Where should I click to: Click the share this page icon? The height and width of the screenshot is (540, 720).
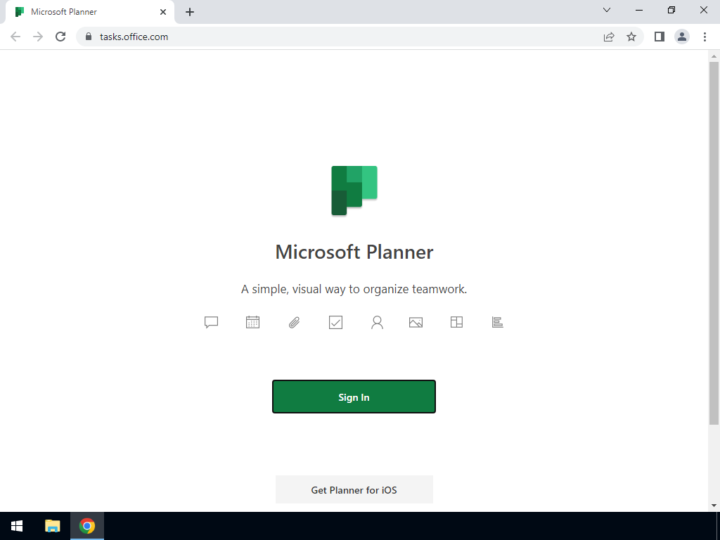[x=609, y=37]
